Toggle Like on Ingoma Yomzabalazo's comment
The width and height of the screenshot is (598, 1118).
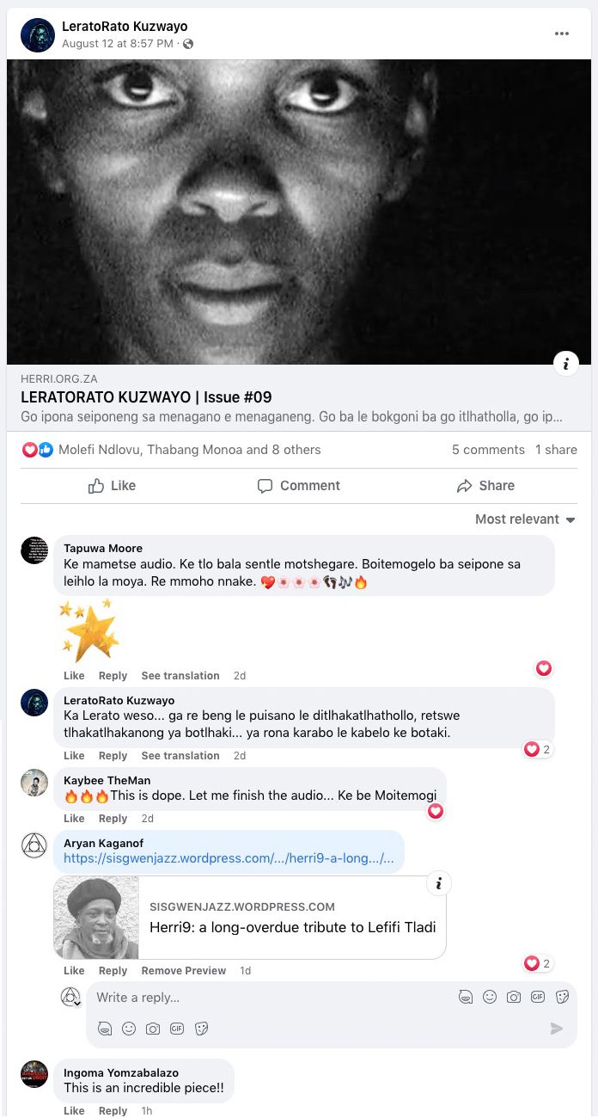point(74,1111)
